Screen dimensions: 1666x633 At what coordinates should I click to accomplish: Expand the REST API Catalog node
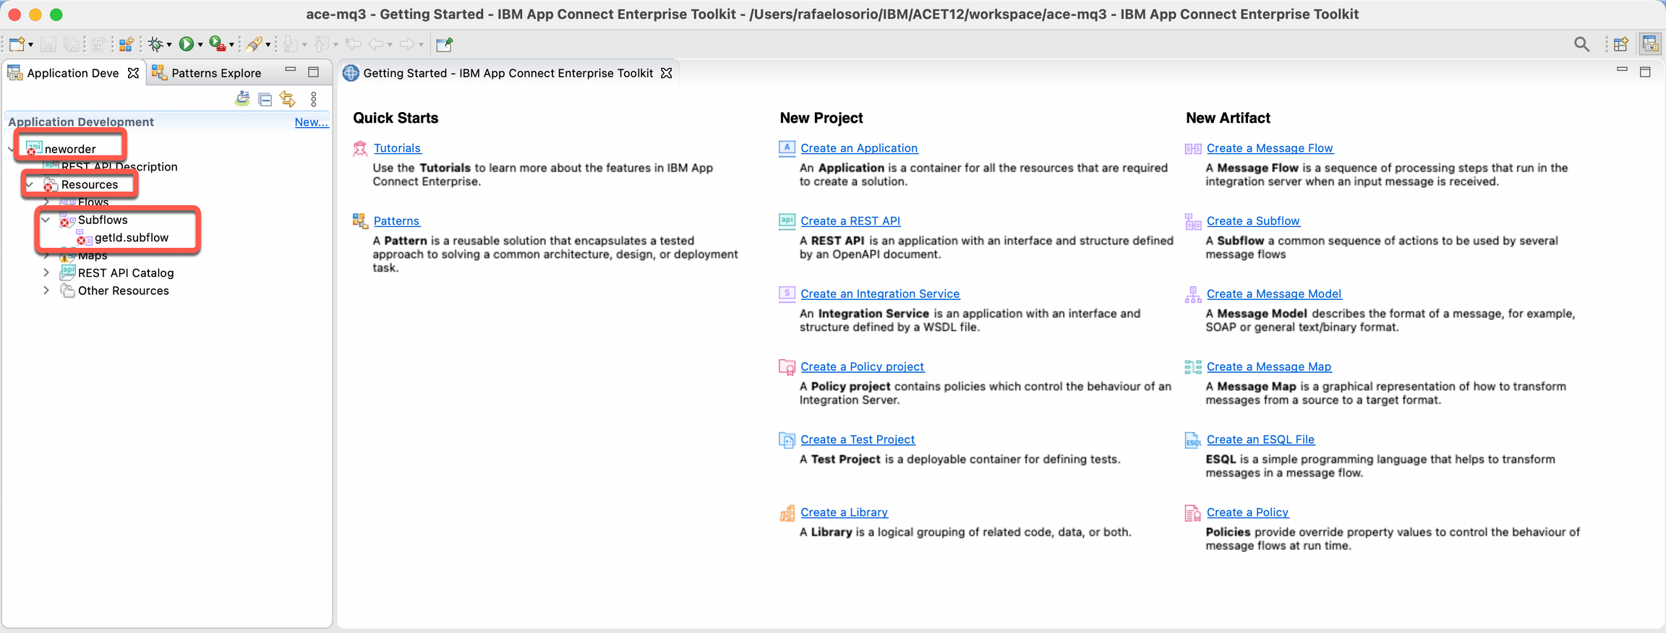[x=46, y=272]
